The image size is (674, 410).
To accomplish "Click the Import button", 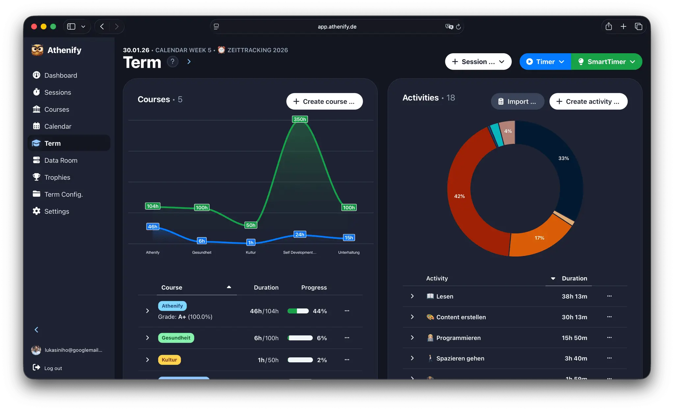I will click(x=517, y=101).
